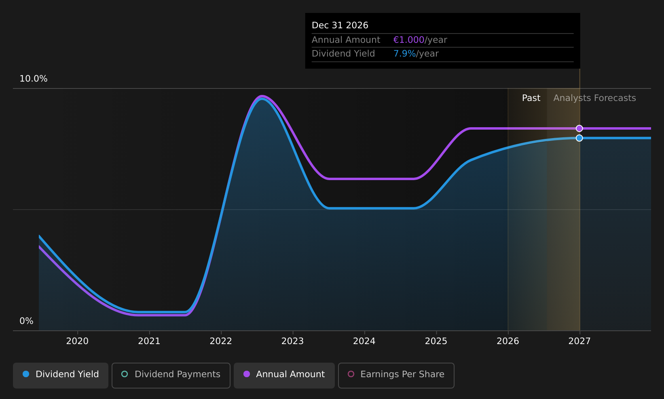
Task: Click the 10.0% y-axis label
Action: (34, 79)
